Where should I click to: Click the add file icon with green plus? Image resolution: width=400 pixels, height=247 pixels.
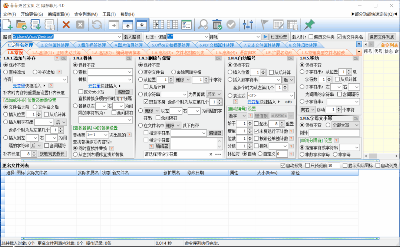(x=8, y=24)
